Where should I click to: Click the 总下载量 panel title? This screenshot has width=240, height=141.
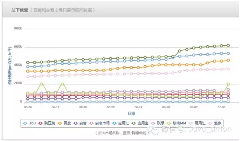click(x=20, y=10)
